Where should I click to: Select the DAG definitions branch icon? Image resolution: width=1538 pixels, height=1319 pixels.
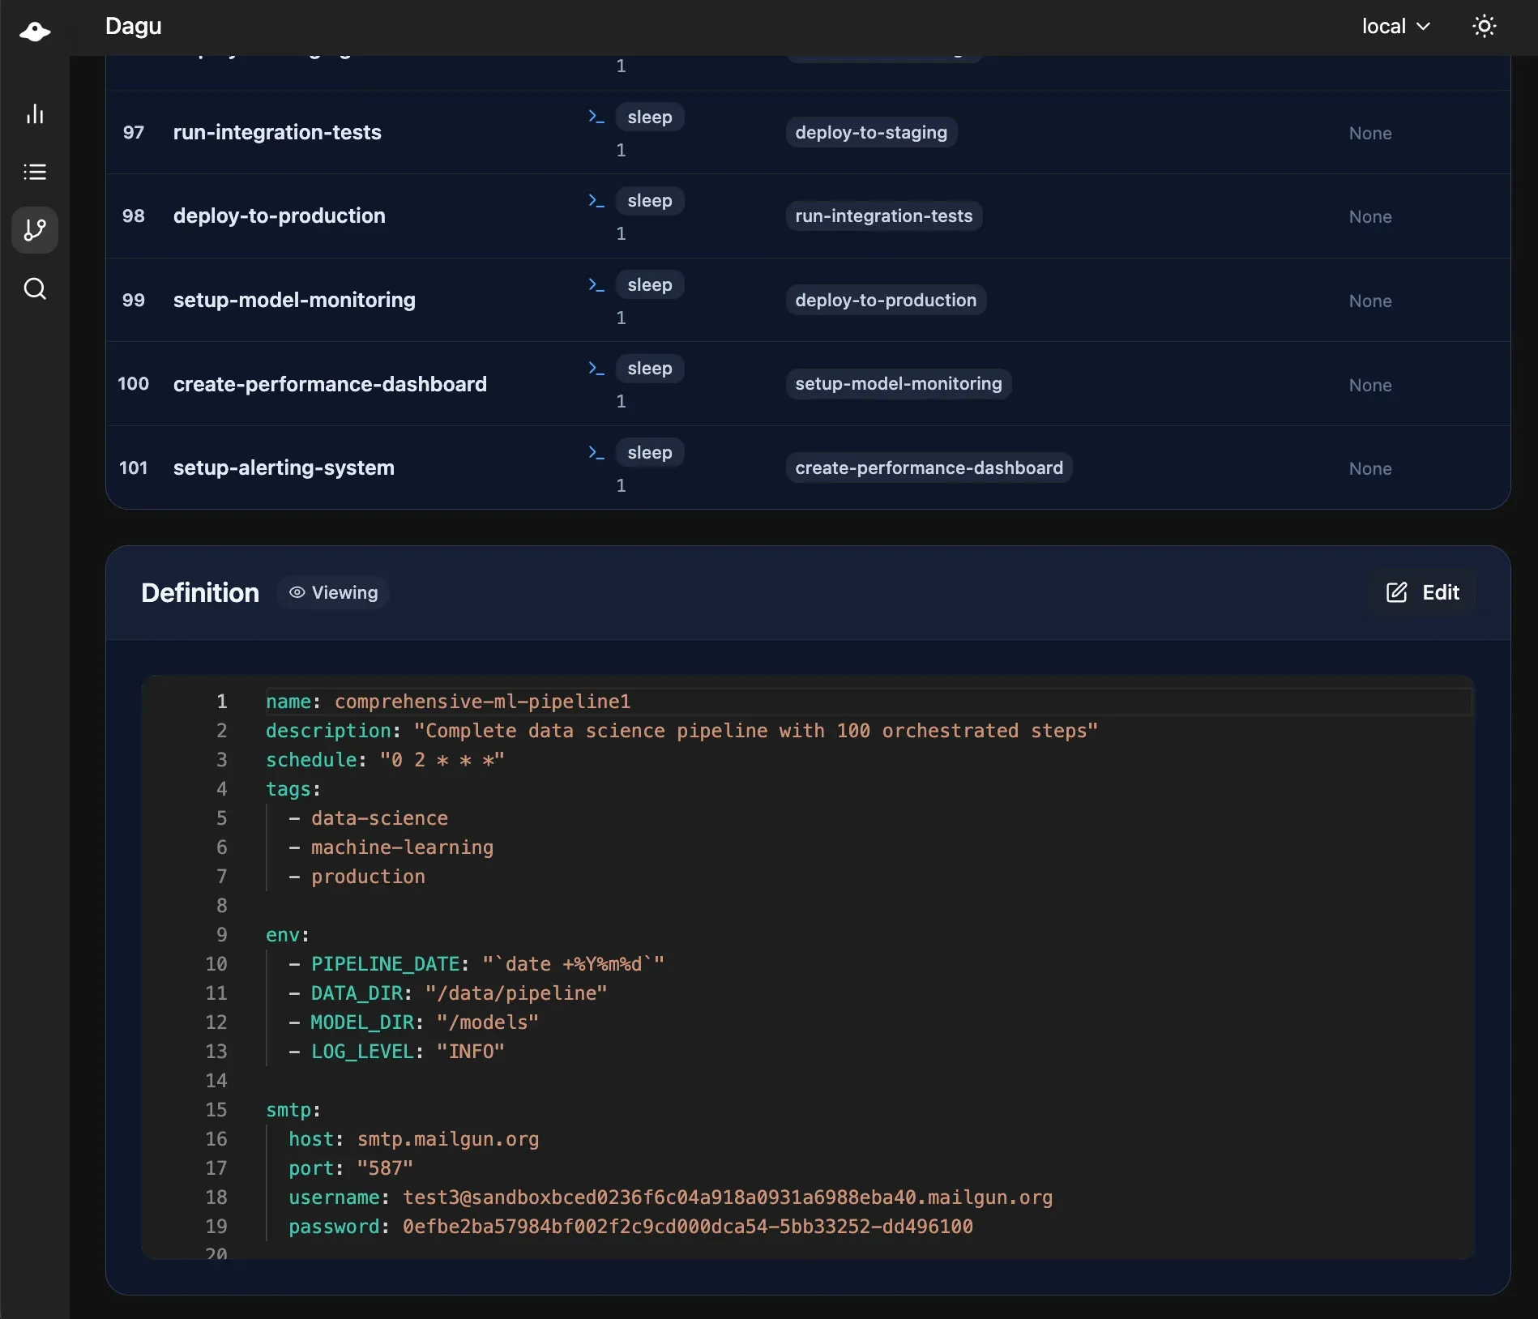35,230
